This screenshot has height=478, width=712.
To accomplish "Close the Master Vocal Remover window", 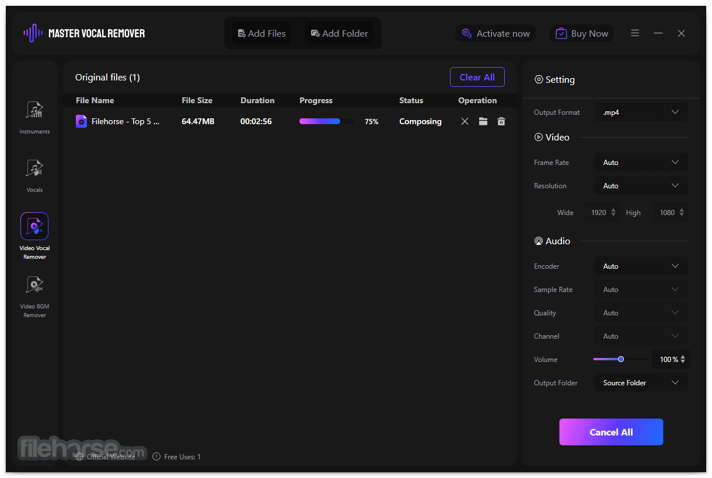I will pyautogui.click(x=681, y=33).
